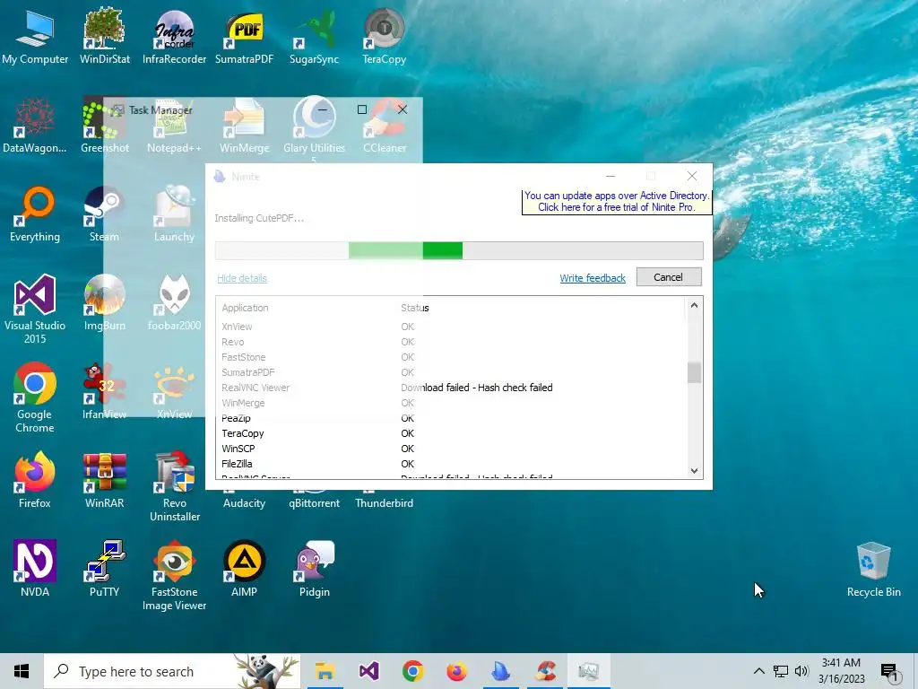Open Visual Studio from the taskbar
918x689 pixels.
[x=368, y=671]
